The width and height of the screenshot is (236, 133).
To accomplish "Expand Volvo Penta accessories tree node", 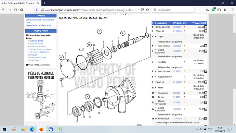I will pos(27,65).
